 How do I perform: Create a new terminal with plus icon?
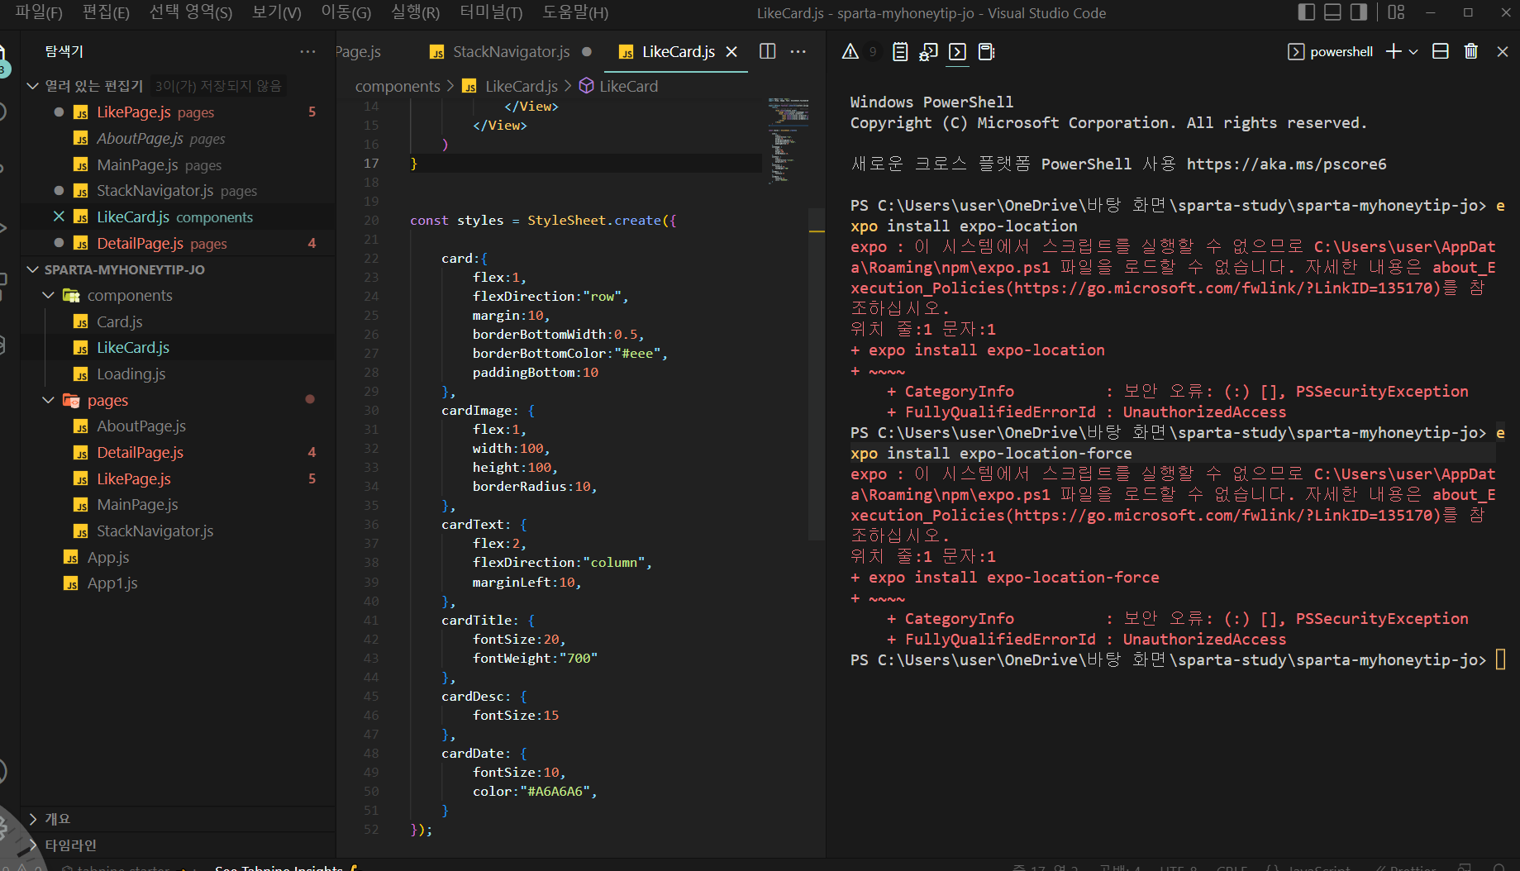pyautogui.click(x=1394, y=51)
